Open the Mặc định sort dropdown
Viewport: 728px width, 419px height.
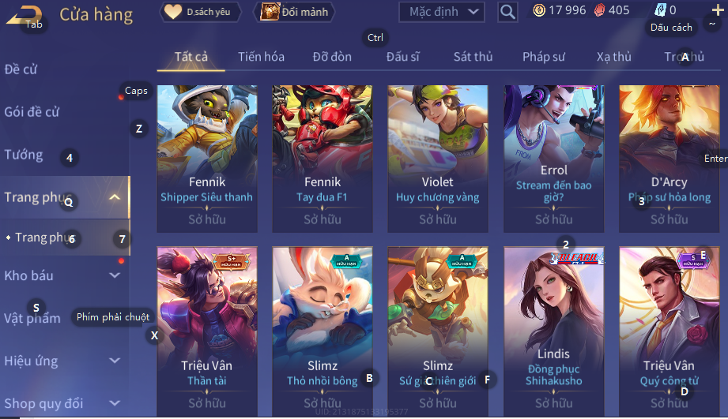coord(442,12)
